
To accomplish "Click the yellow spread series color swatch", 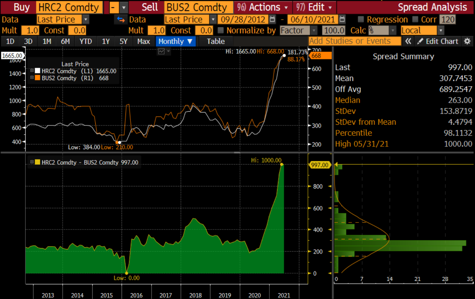I will click(x=38, y=162).
